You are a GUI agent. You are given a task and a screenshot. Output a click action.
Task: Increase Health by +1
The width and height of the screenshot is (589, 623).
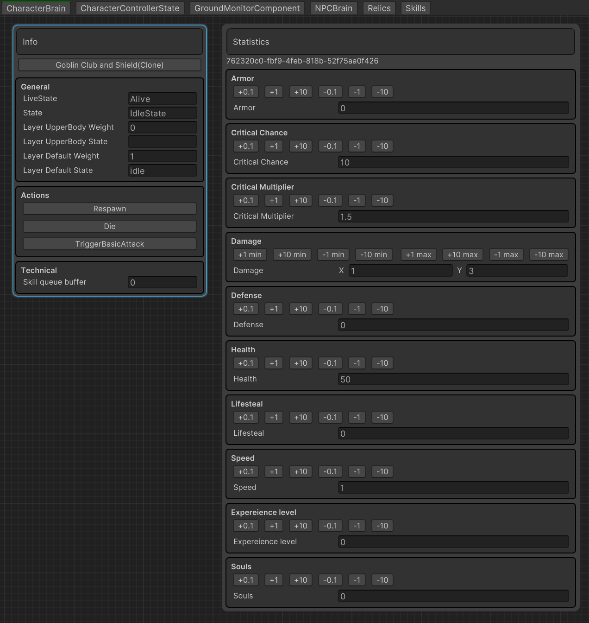pos(274,363)
